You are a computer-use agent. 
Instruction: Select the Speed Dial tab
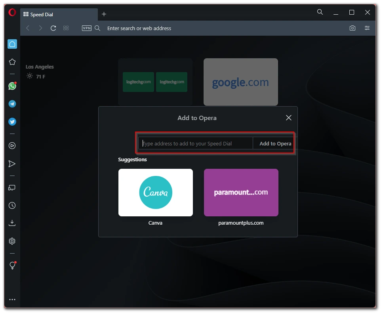[59, 14]
